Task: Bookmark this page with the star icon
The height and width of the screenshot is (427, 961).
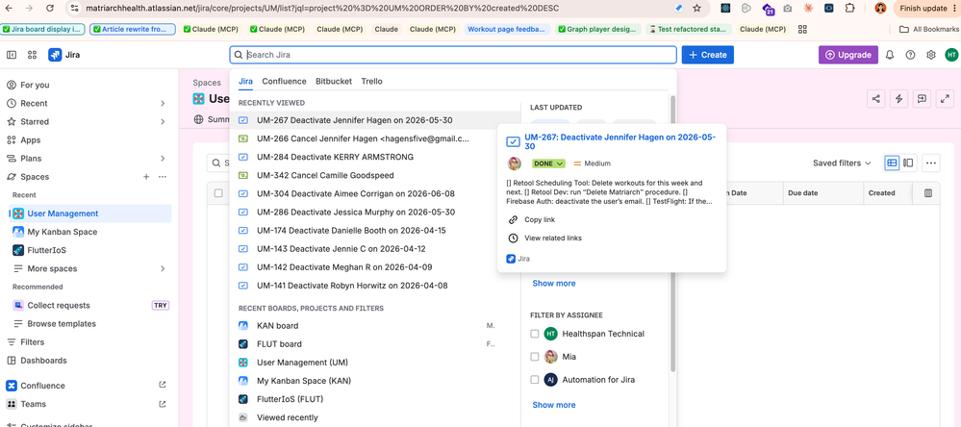Action: 696,9
